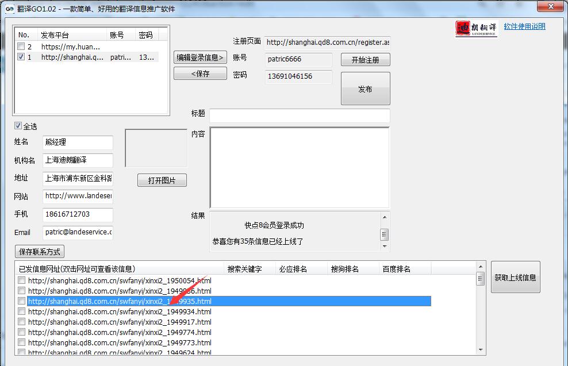Click the 网站 input field
Image resolution: width=568 pixels, height=366 pixels.
click(78, 196)
